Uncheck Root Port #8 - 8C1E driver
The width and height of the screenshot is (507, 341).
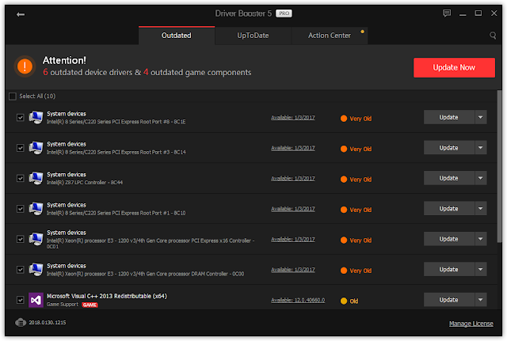tap(21, 118)
